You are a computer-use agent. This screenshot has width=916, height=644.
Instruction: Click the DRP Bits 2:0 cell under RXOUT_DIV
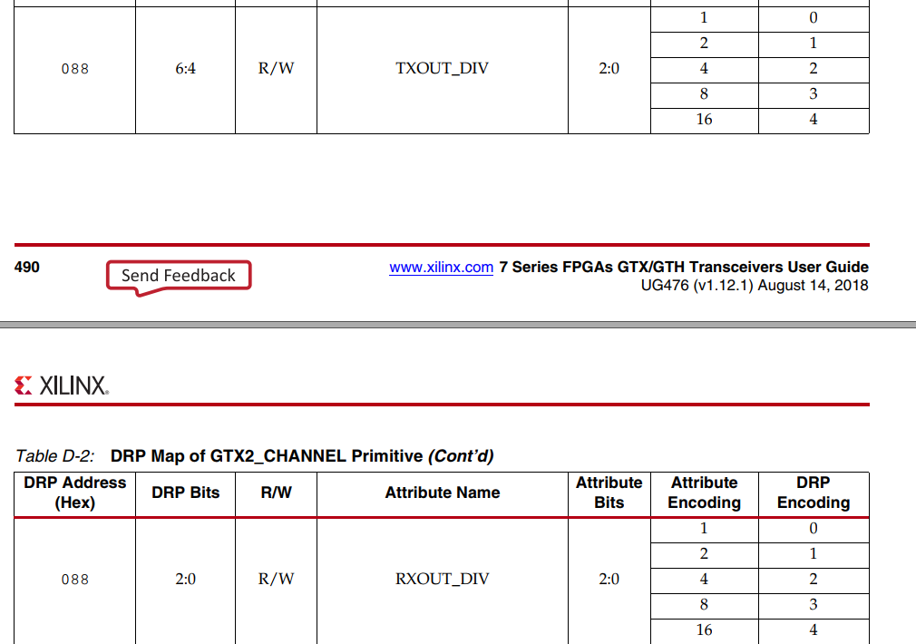tap(185, 580)
